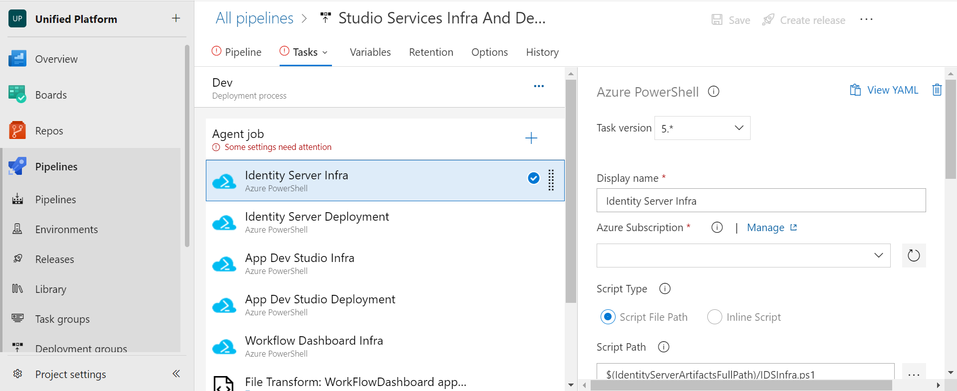The image size is (957, 391).
Task: Open Repos using its icon
Action: coord(17,130)
